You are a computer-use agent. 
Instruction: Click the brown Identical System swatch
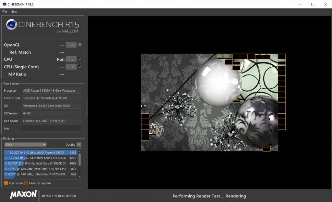click(x=26, y=183)
